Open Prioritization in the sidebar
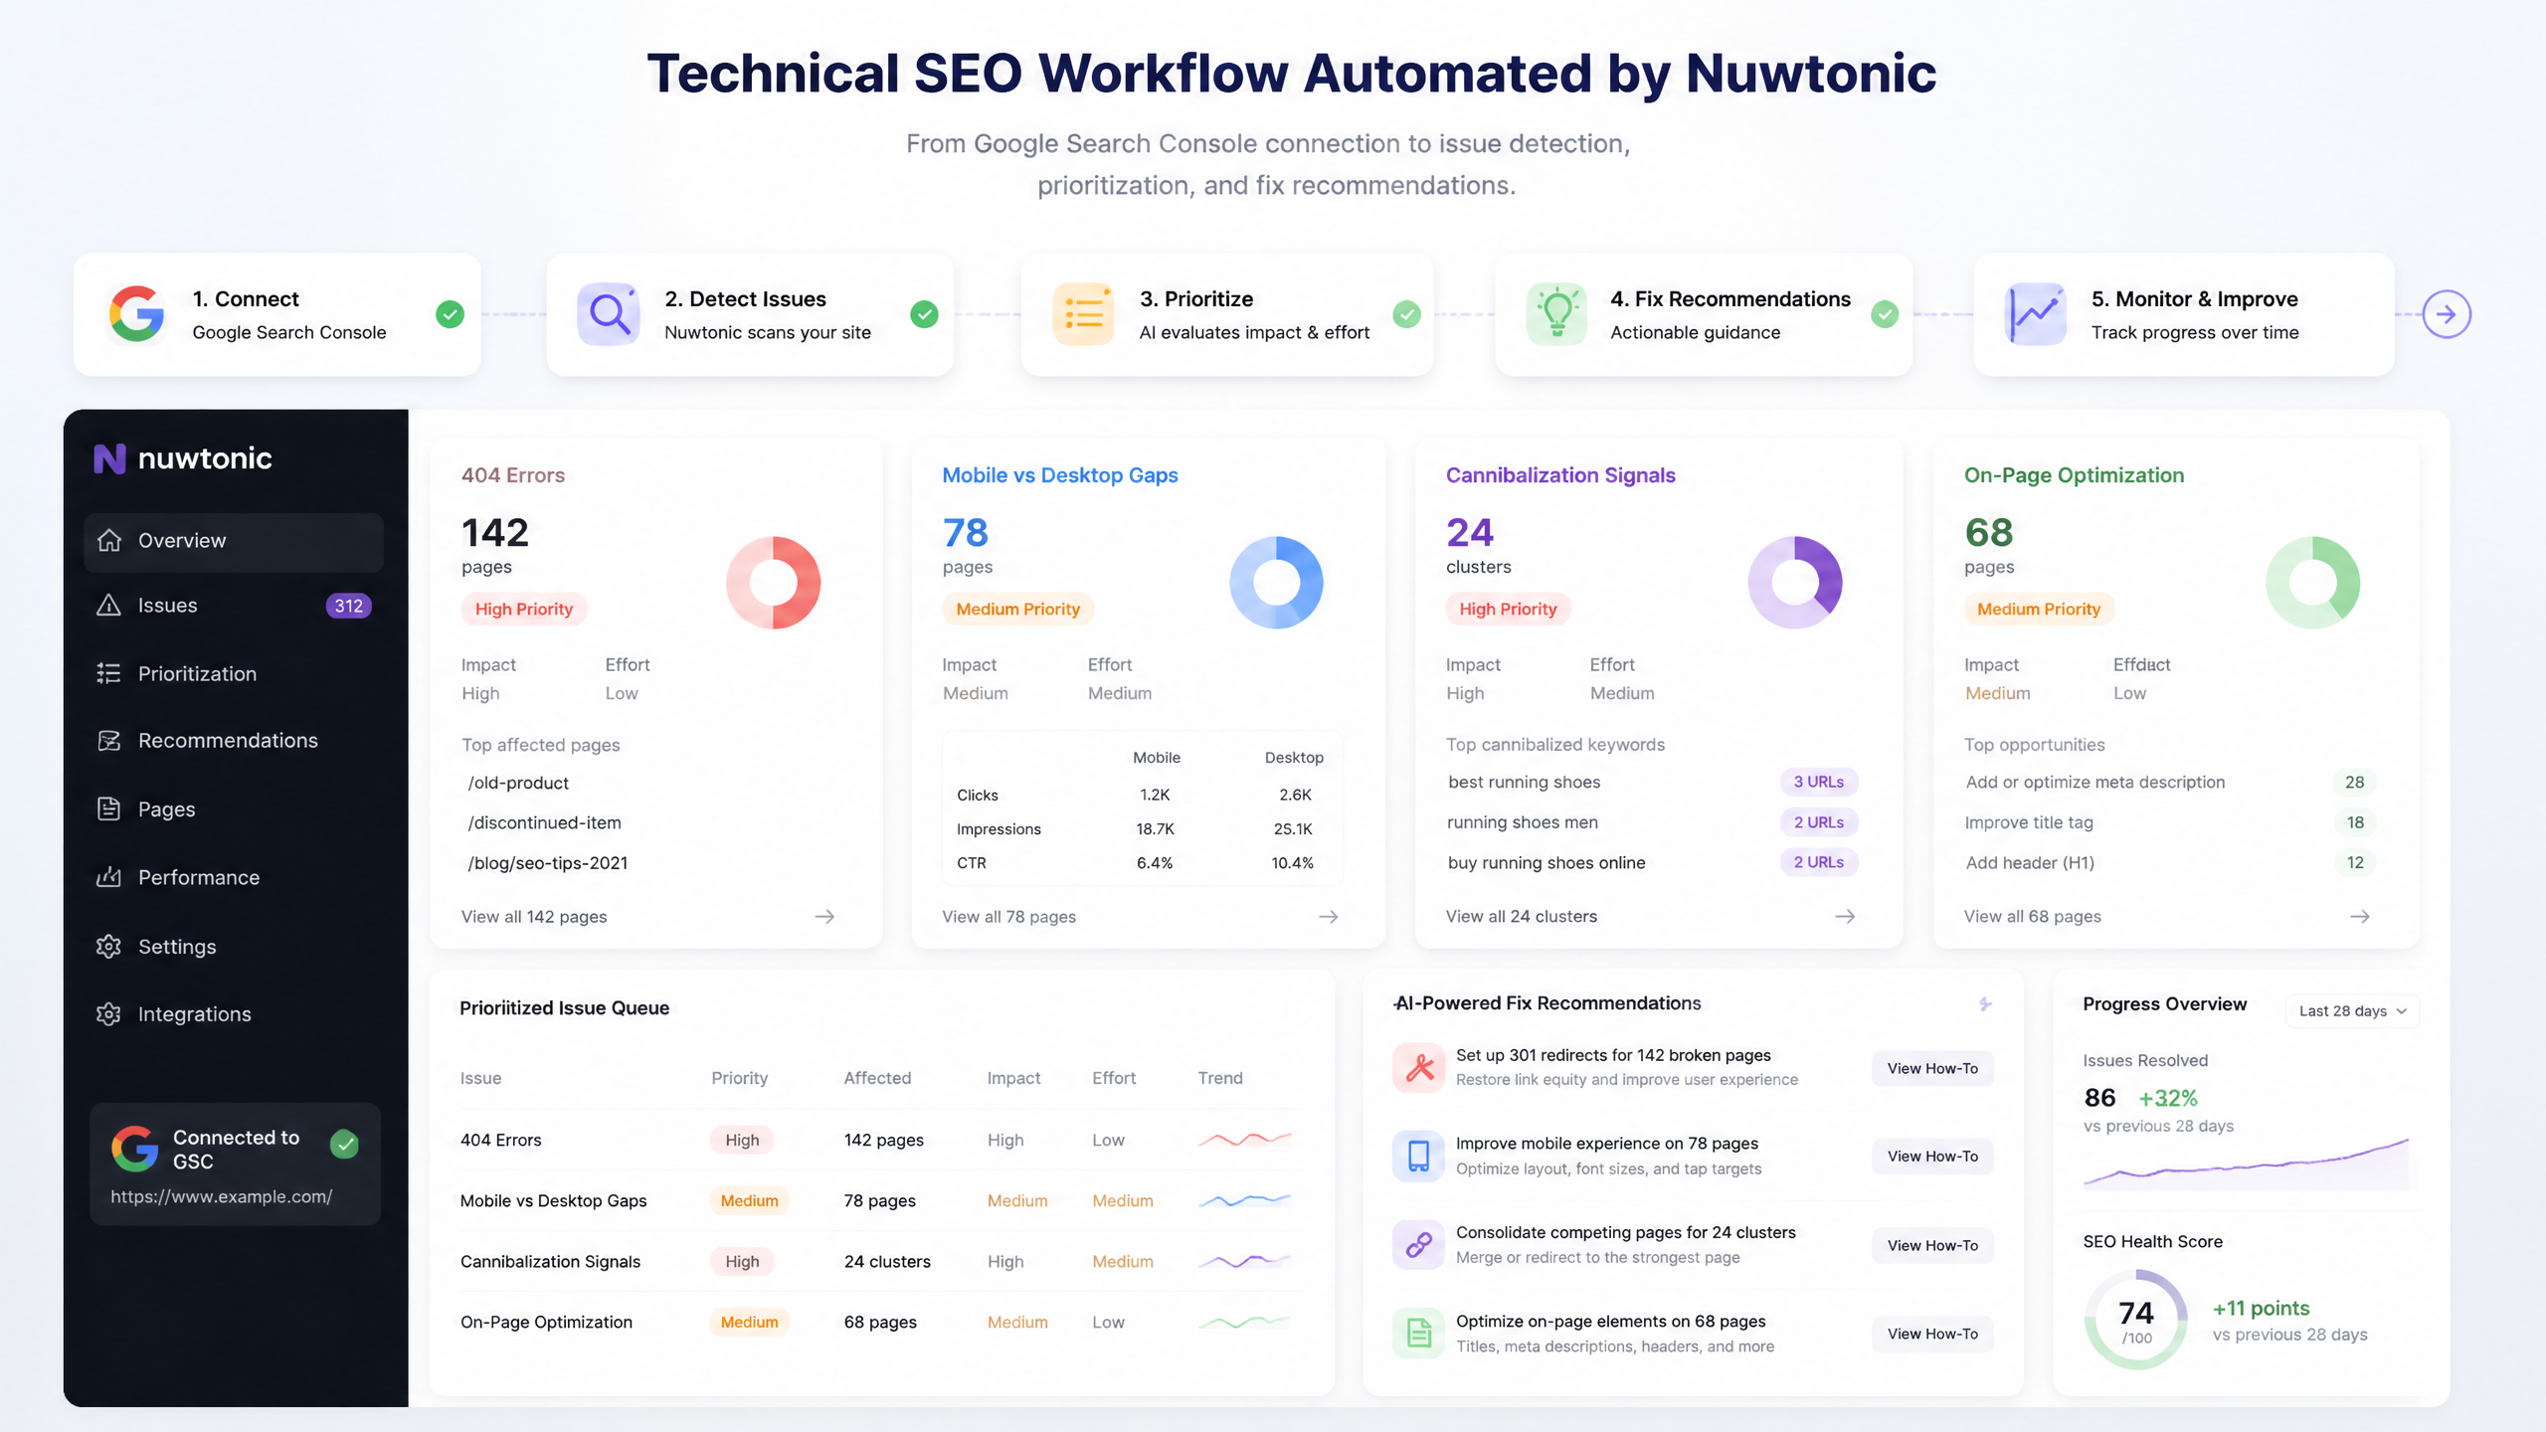The width and height of the screenshot is (2546, 1432). point(234,674)
